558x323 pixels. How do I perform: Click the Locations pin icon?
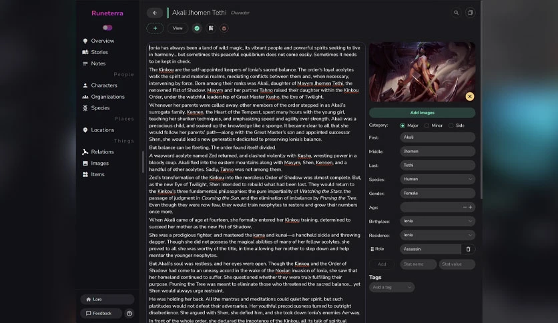85,130
